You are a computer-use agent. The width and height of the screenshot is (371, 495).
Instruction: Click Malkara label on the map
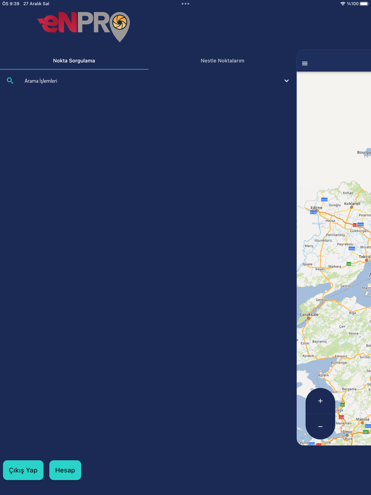335,266
